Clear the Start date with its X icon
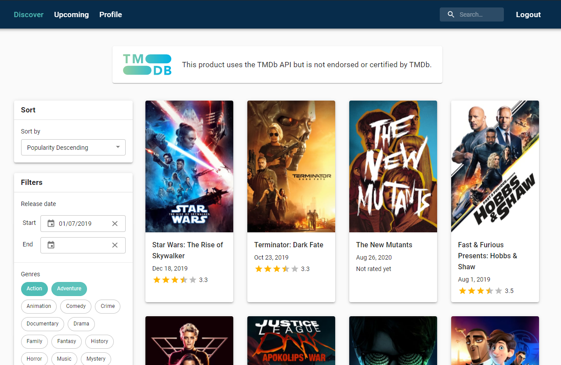This screenshot has width=561, height=365. click(115, 224)
